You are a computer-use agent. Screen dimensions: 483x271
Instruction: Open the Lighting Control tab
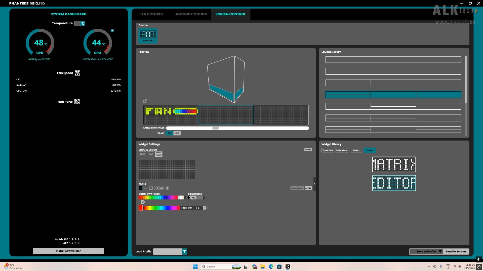[190, 14]
